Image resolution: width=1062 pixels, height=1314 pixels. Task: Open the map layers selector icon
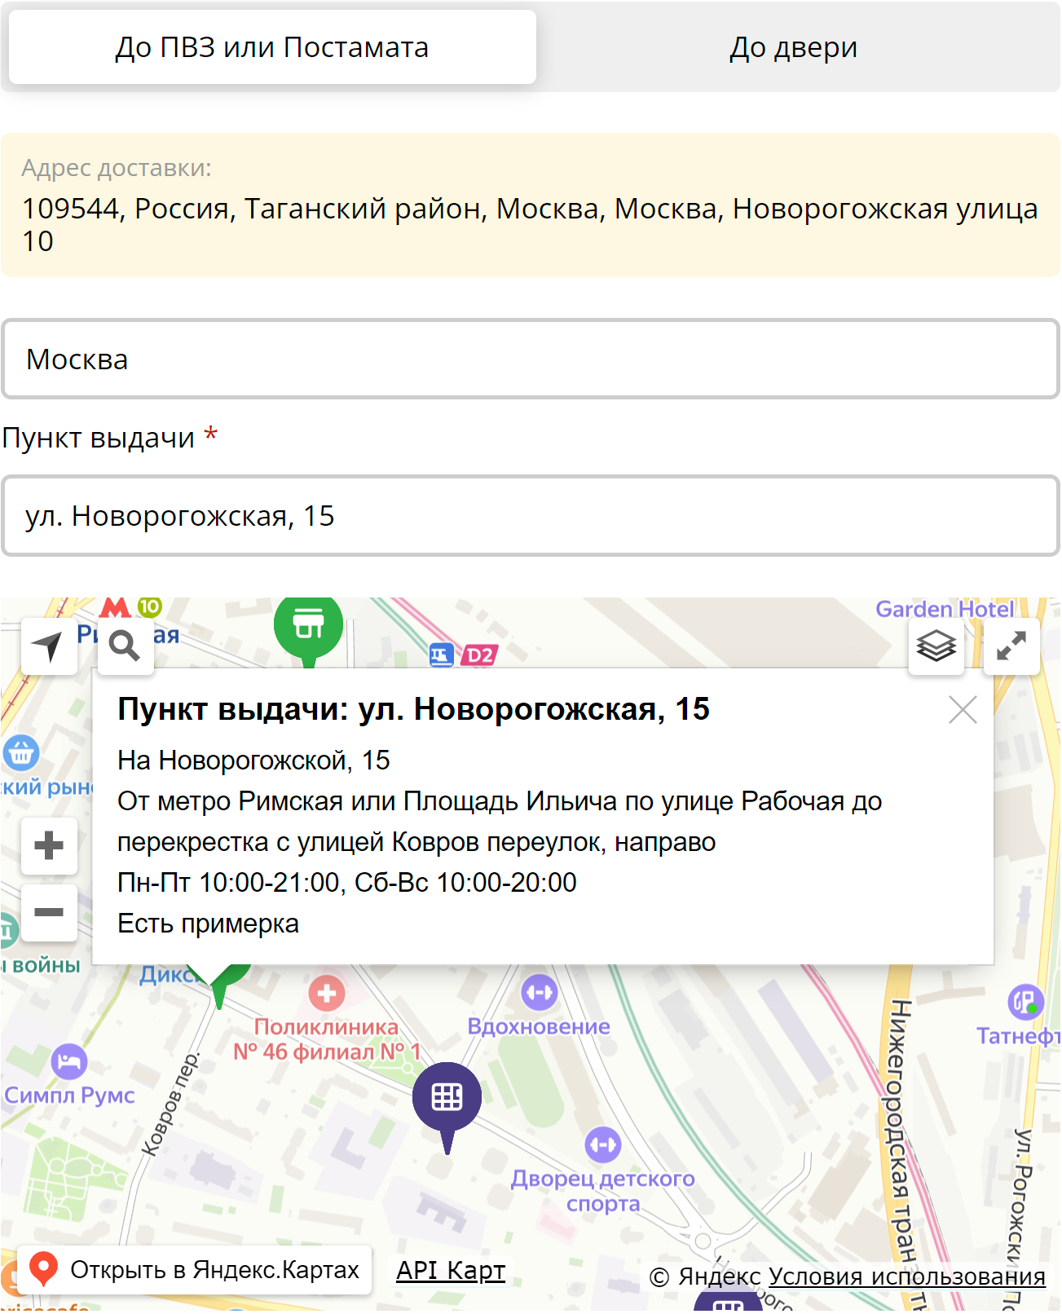936,646
